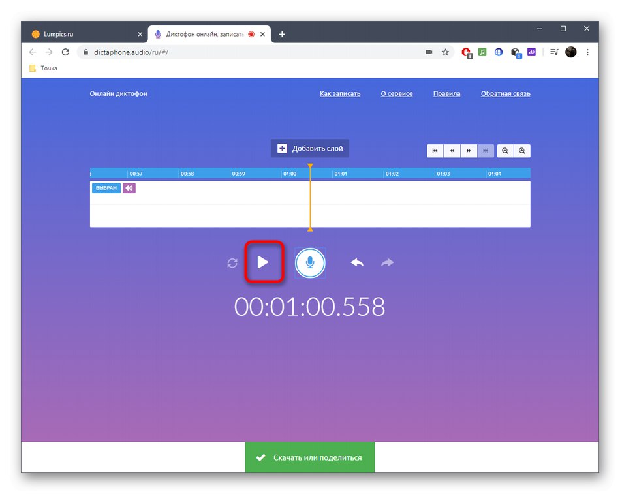Open the Как записать link
The image size is (620, 494).
click(x=340, y=94)
